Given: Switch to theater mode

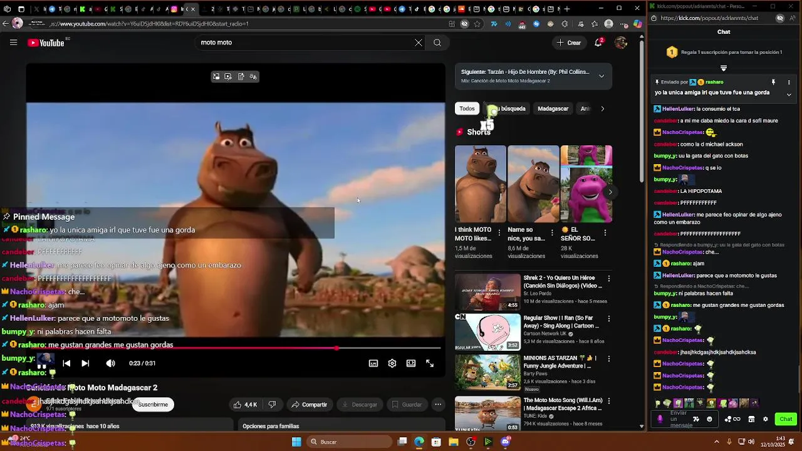Looking at the screenshot, I should coord(411,363).
